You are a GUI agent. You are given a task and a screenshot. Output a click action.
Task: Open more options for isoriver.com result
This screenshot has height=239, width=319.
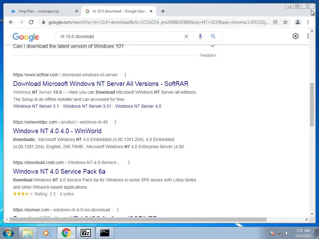tap(117, 210)
